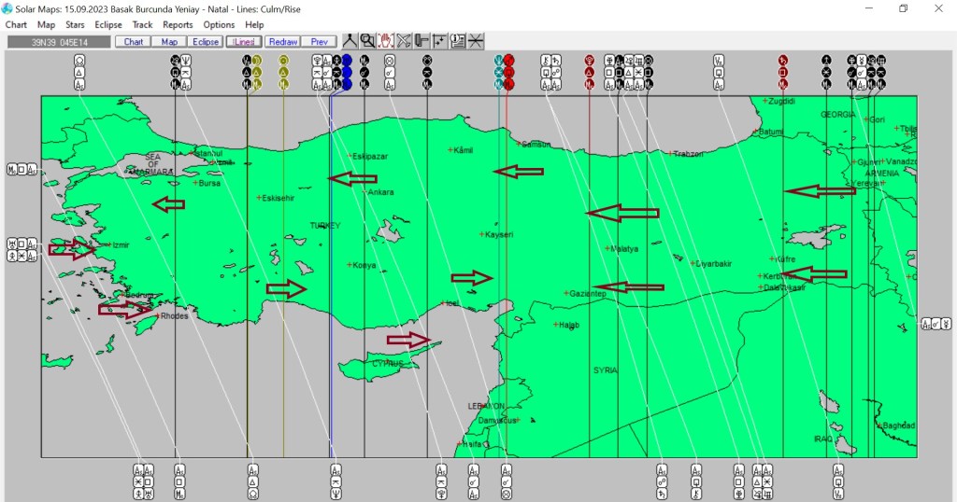Open the Stars menu

click(x=75, y=25)
